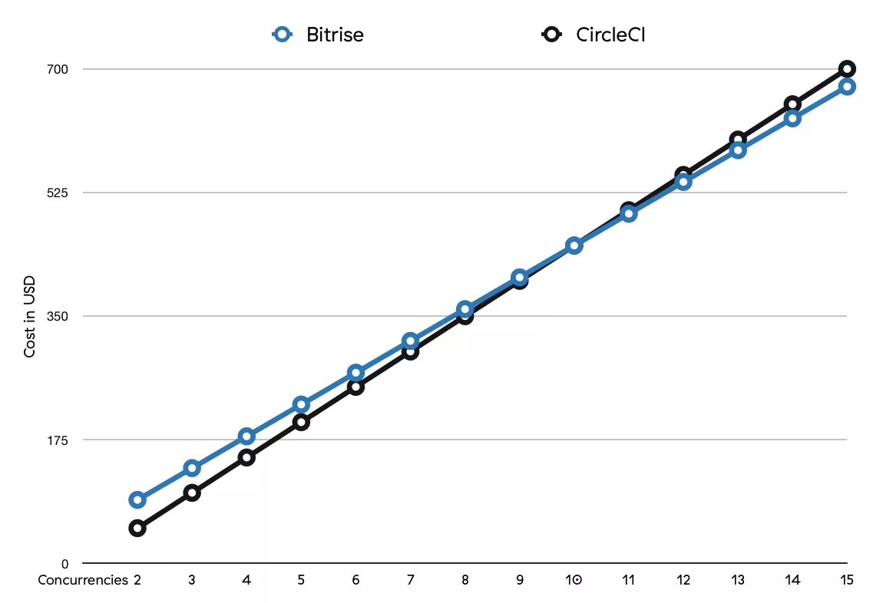Select the Bitrise marker at 13 concurrencies
Image resolution: width=883 pixels, height=603 pixels.
tap(738, 150)
